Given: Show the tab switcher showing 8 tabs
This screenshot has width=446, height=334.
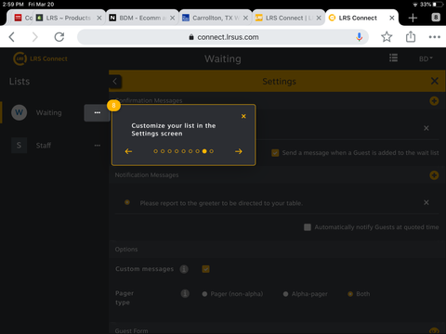Looking at the screenshot, I should [436, 18].
